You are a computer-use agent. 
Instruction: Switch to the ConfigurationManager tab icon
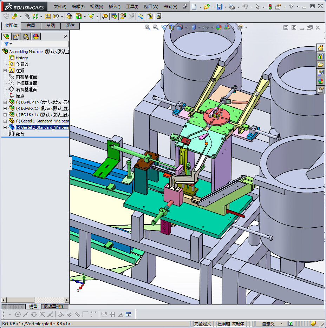[x=26, y=36]
